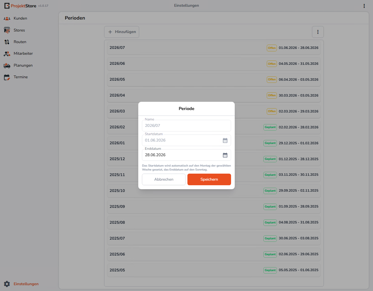
Task: Click the ProjektStore logo icon
Action: point(7,6)
